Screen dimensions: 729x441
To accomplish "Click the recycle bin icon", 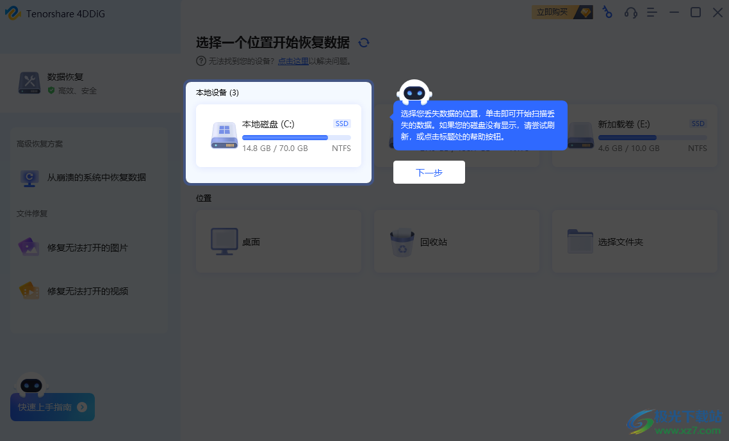I will pyautogui.click(x=402, y=242).
